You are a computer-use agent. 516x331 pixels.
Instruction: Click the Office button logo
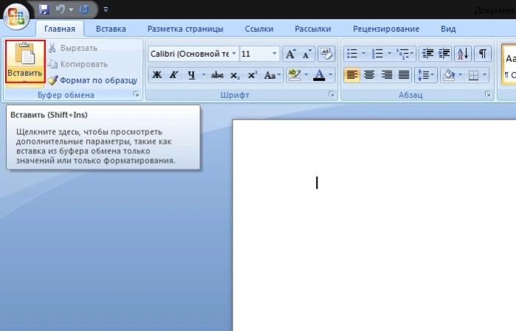pos(16,15)
